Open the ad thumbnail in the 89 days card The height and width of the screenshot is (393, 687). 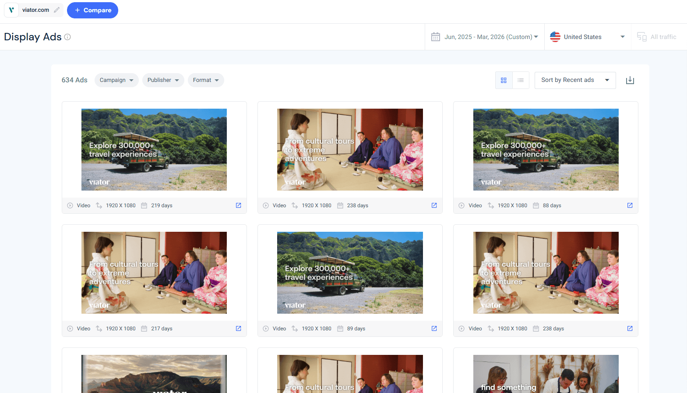click(x=350, y=273)
